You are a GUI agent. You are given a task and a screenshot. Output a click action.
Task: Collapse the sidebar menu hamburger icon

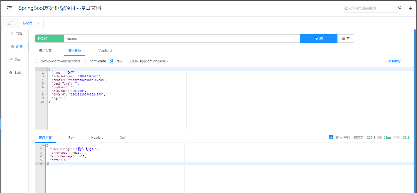pyautogui.click(x=9, y=8)
